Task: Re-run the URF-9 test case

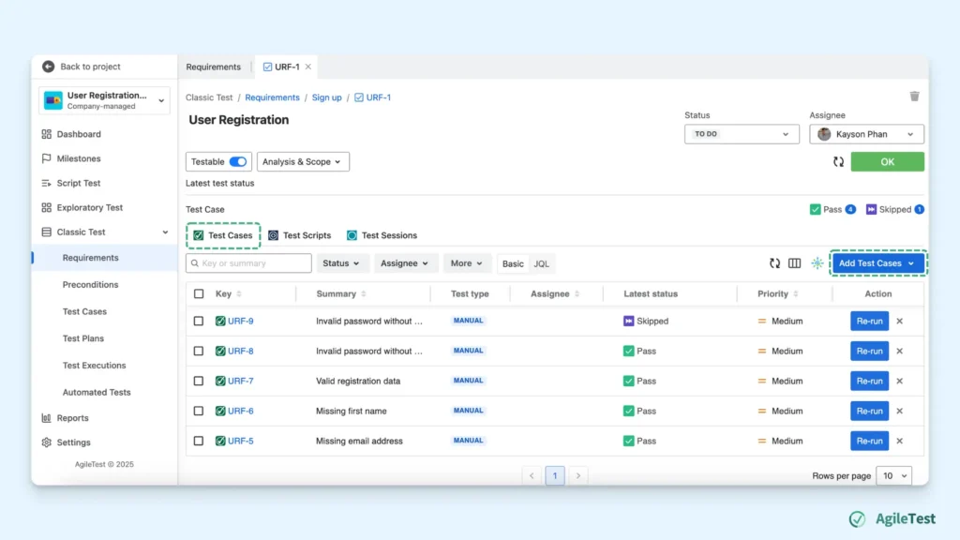Action: pyautogui.click(x=869, y=321)
